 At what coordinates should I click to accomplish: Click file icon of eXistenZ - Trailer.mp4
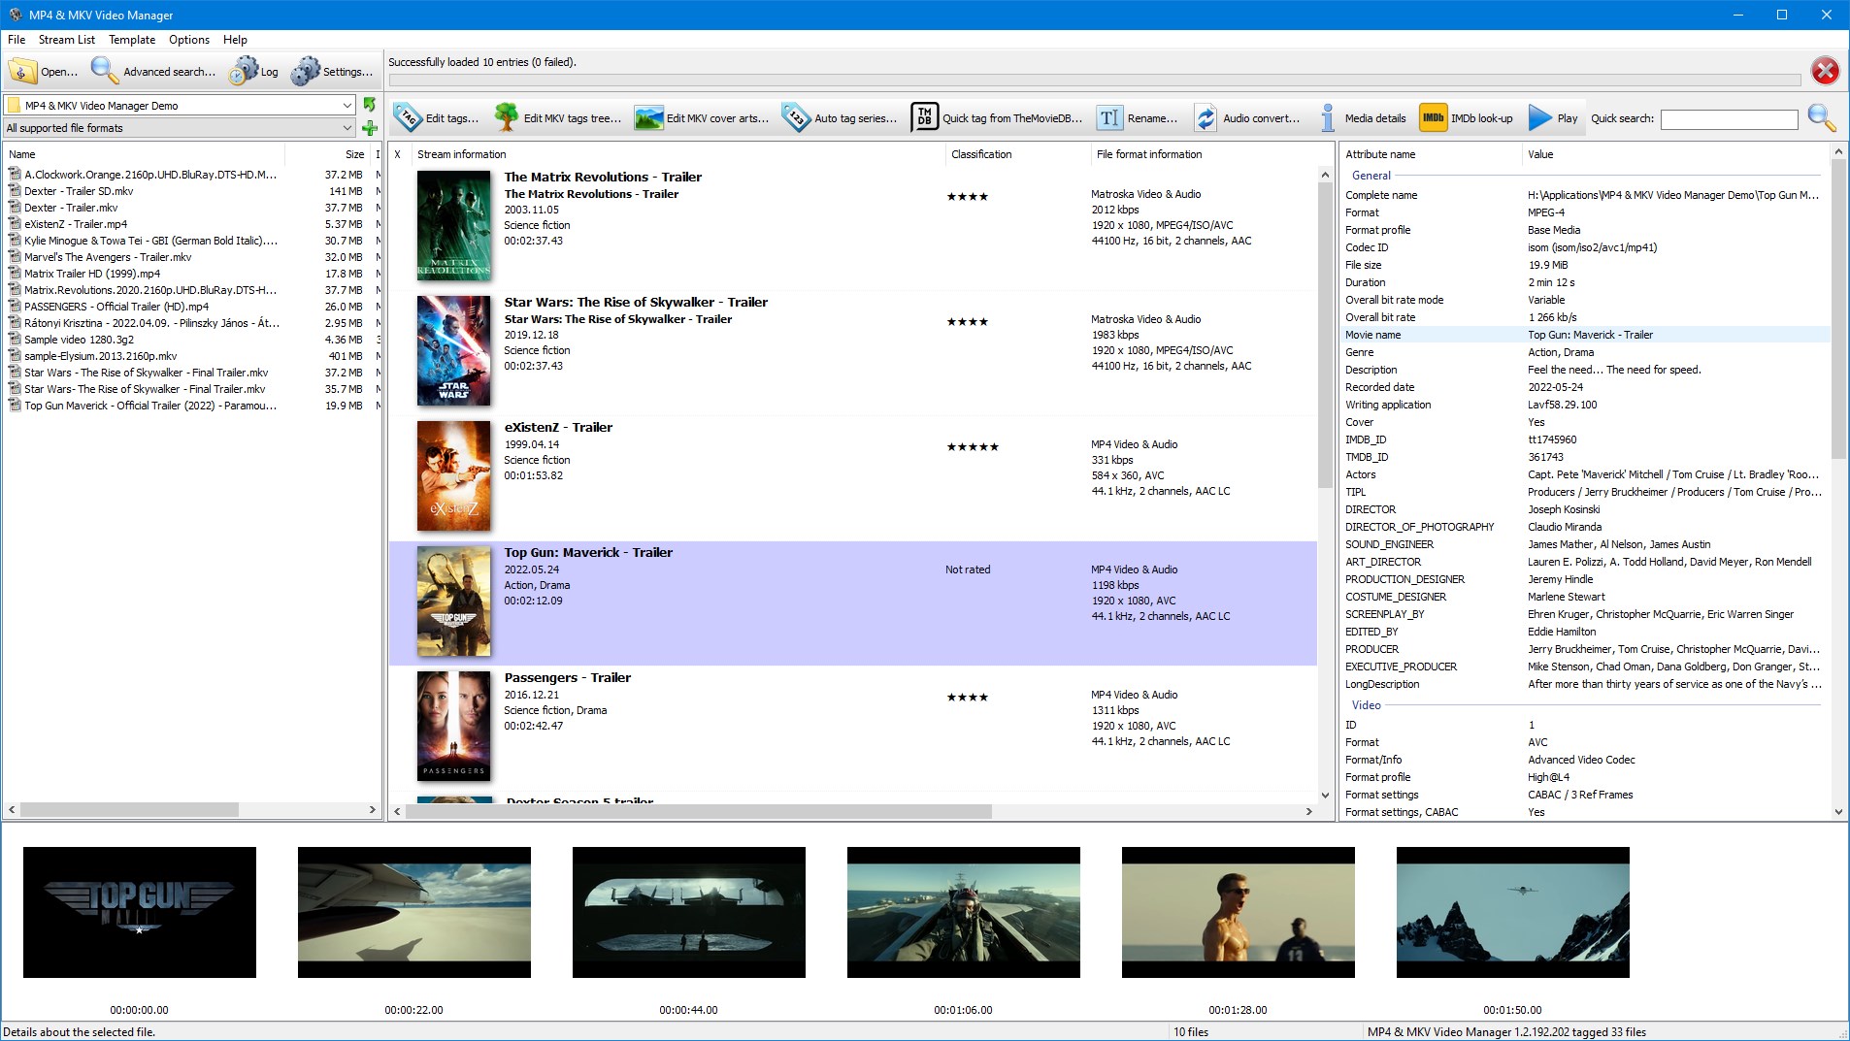(x=15, y=224)
